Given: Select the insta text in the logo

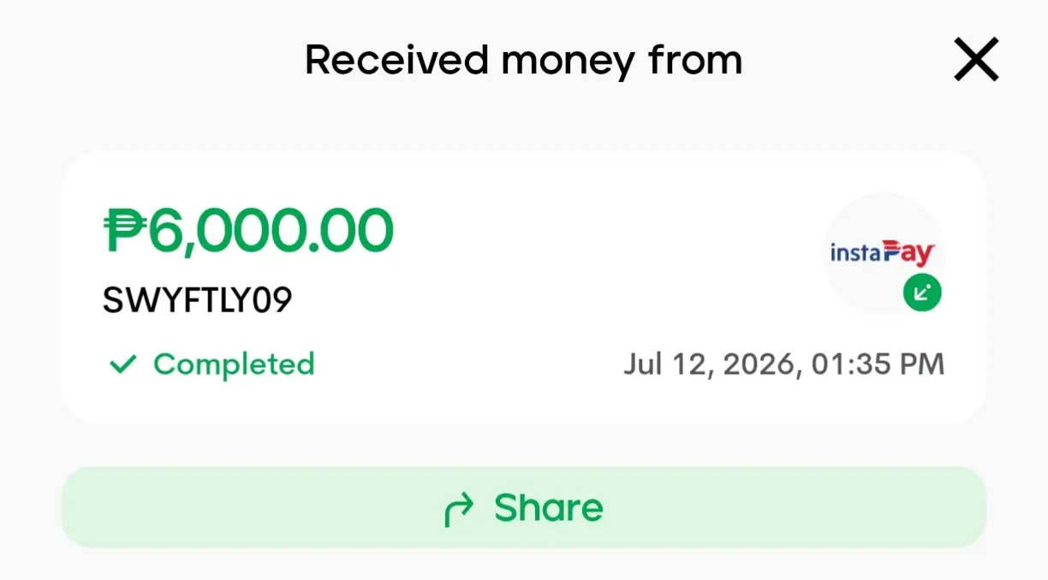Looking at the screenshot, I should (x=856, y=254).
